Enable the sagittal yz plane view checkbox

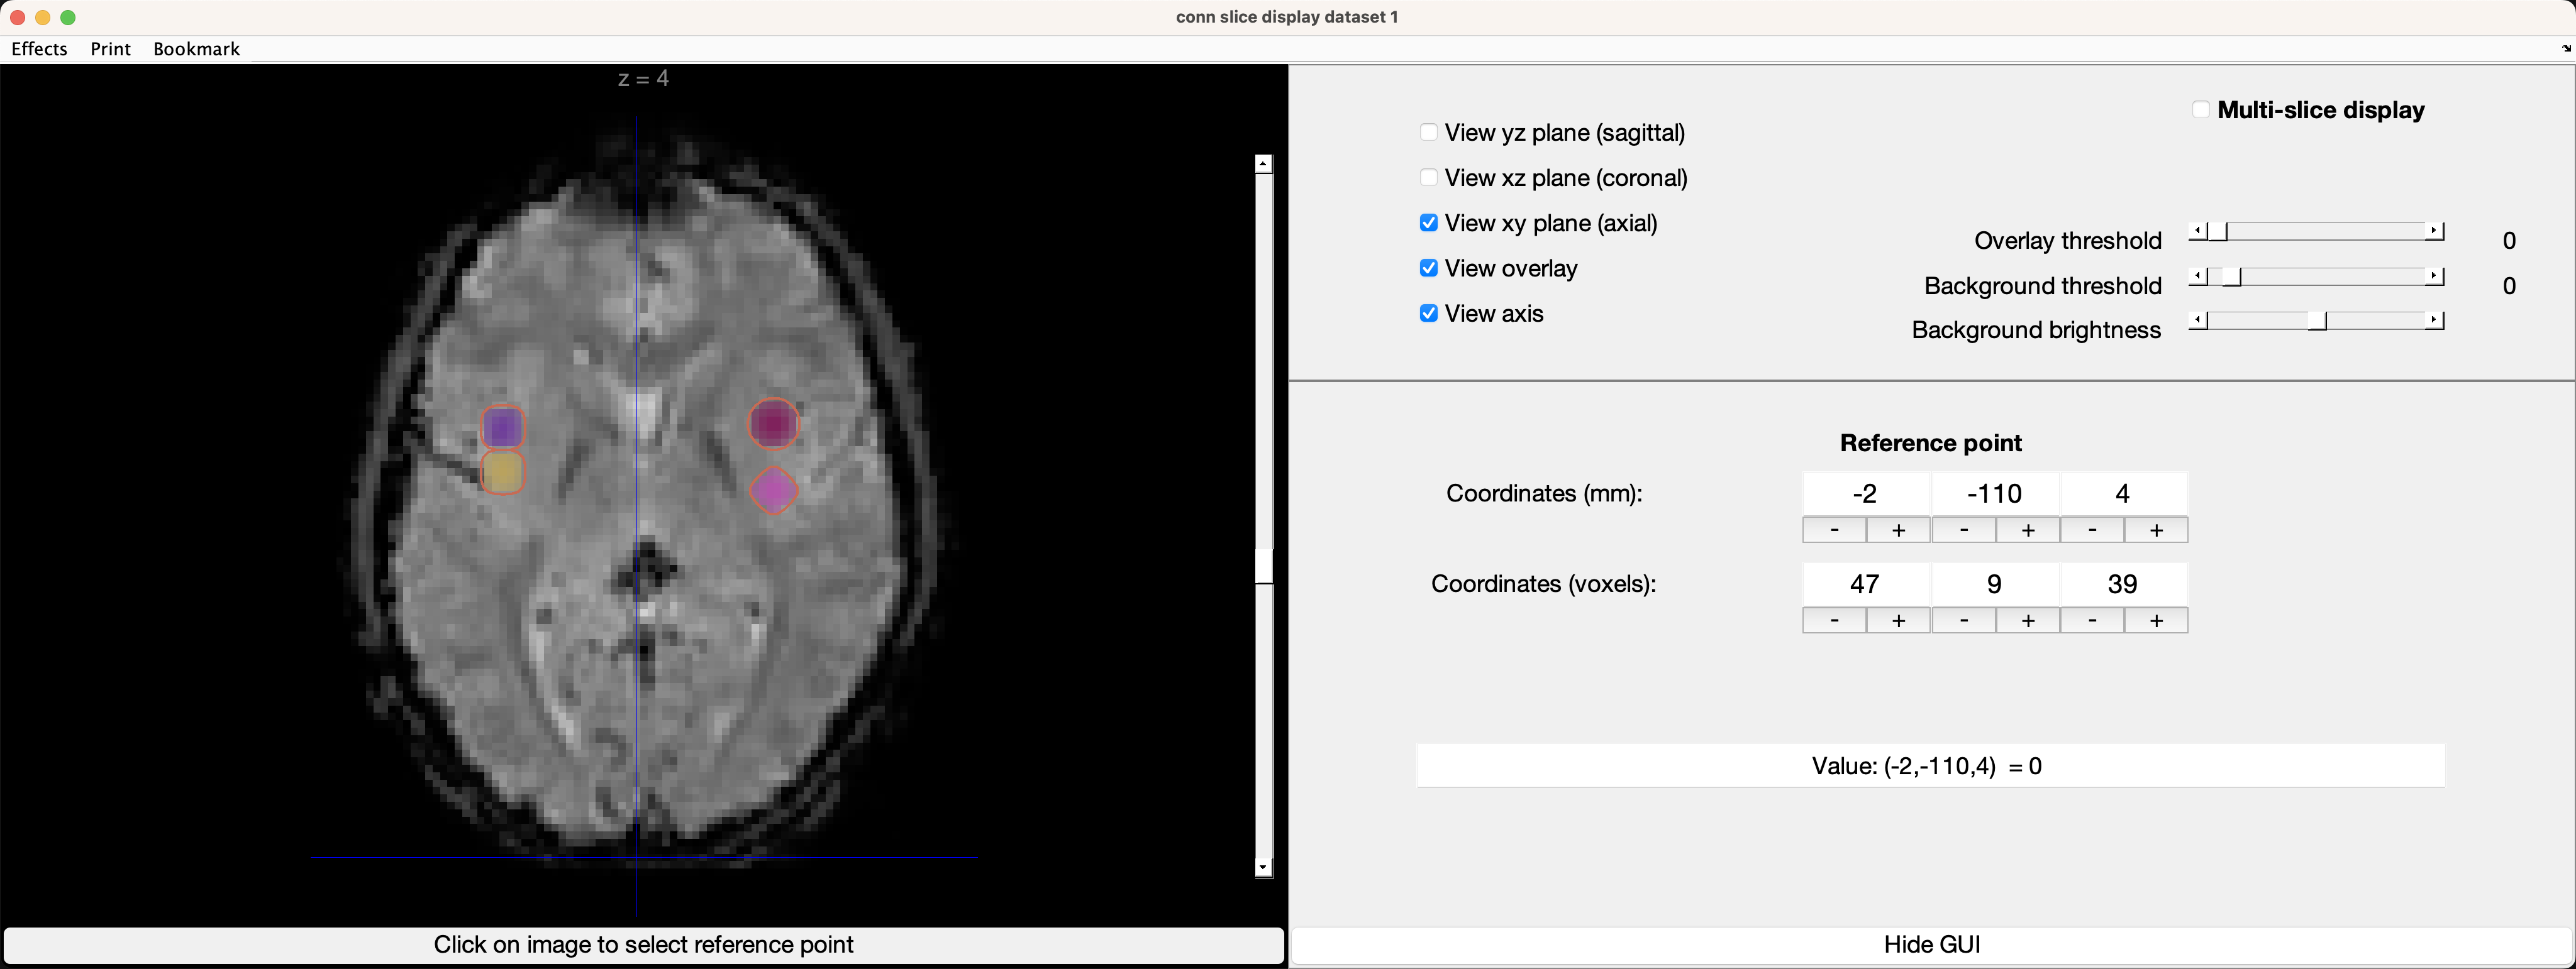pyautogui.click(x=1429, y=133)
